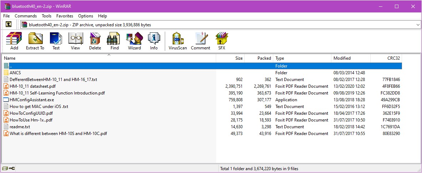Viewport: 422px width, 173px height.
Task: Run VirusScan on the archive
Action: [178, 41]
